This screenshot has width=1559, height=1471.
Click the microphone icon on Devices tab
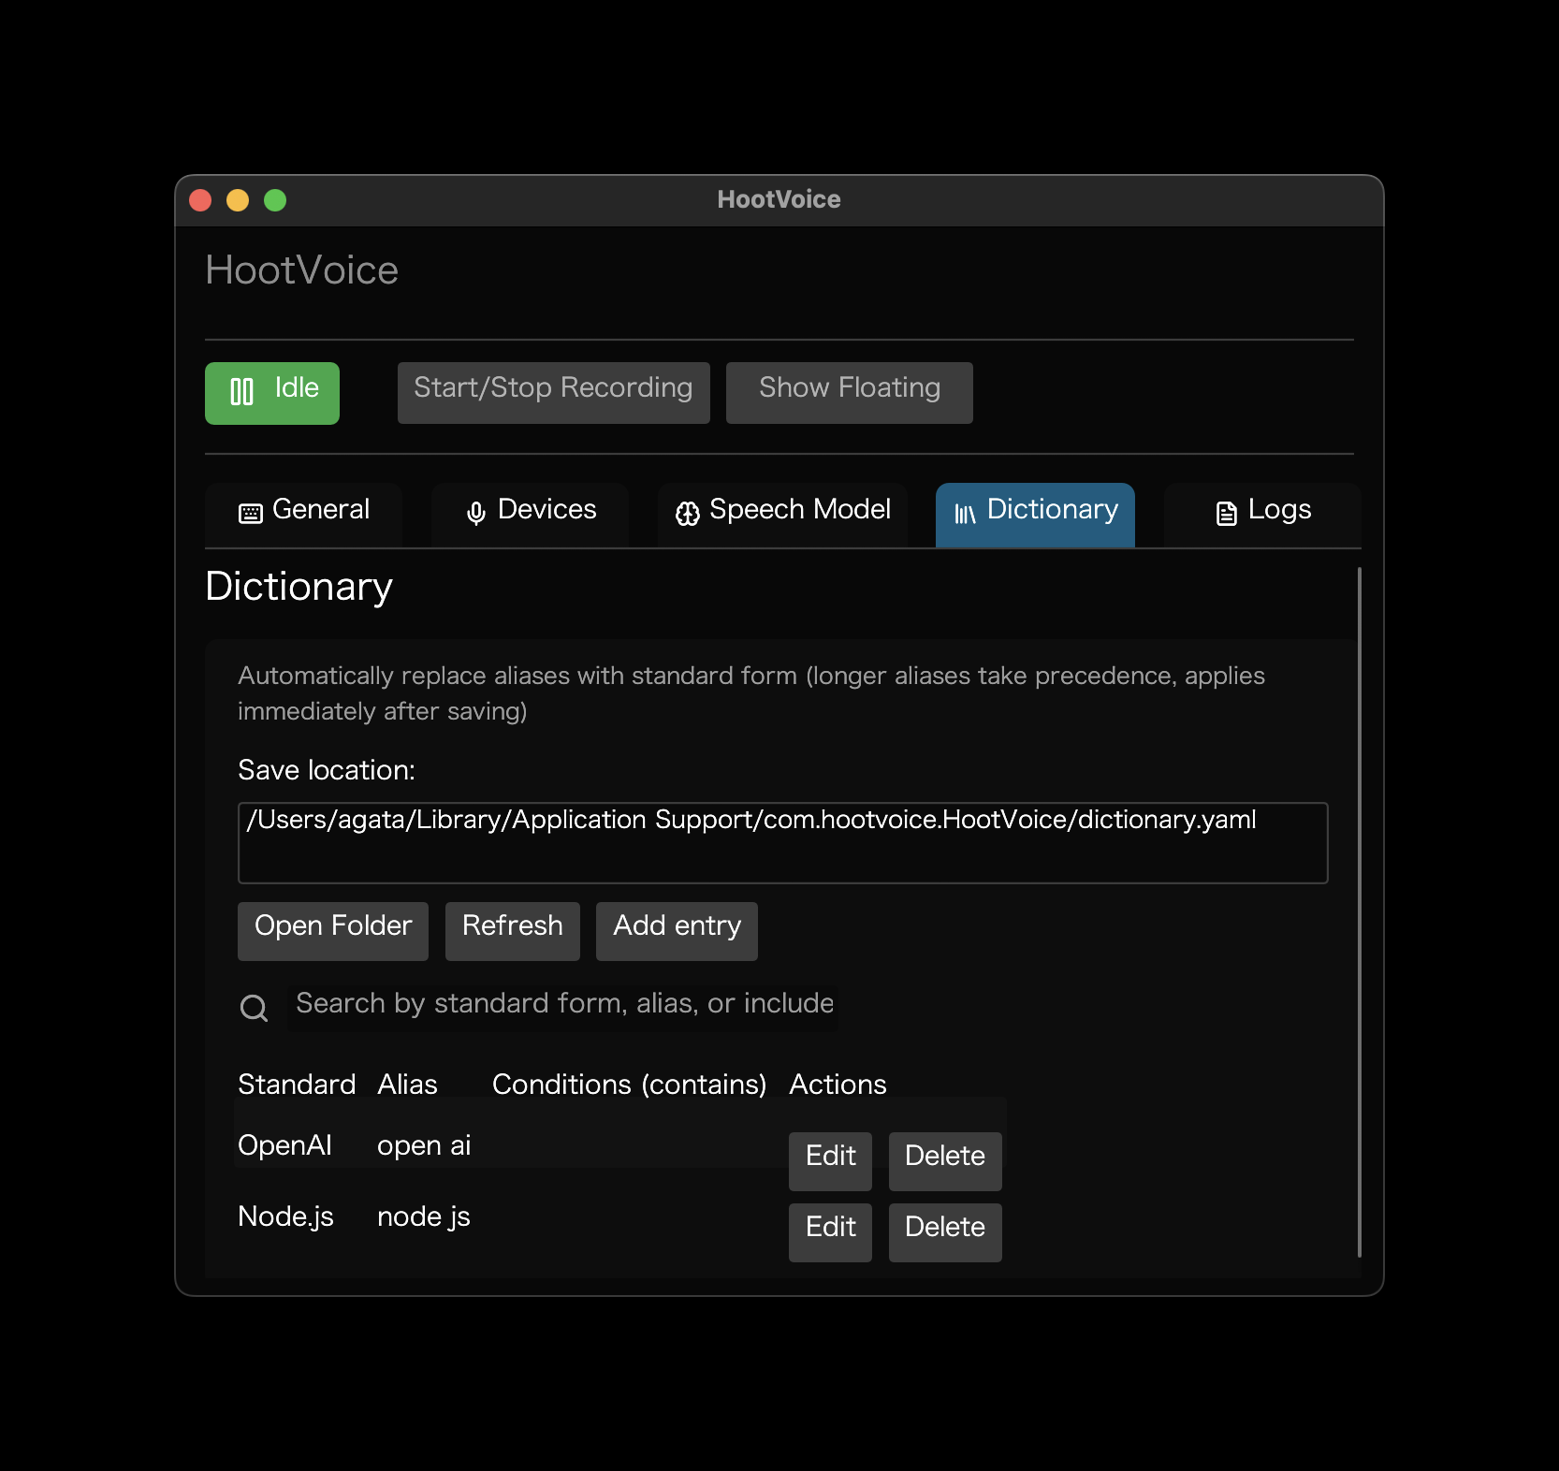[x=475, y=513]
